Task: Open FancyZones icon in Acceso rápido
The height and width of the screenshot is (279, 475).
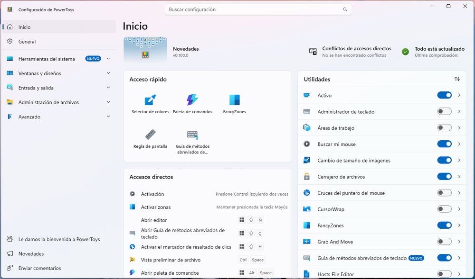Action: pyautogui.click(x=235, y=100)
